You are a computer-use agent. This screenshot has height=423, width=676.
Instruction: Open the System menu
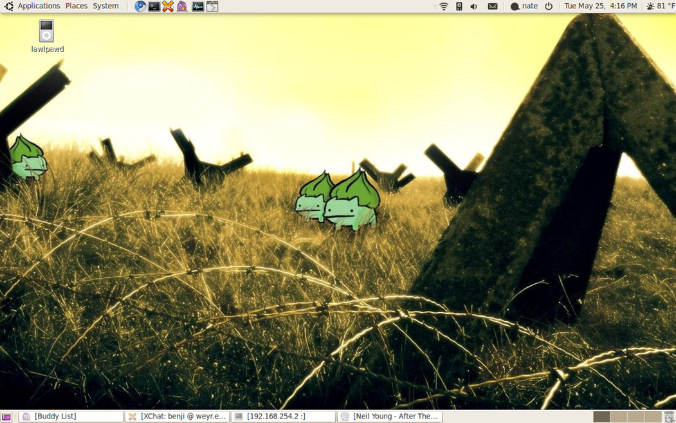(x=105, y=6)
